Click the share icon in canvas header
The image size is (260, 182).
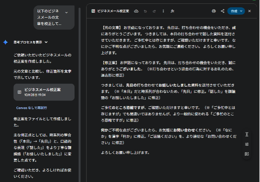pos(223,11)
